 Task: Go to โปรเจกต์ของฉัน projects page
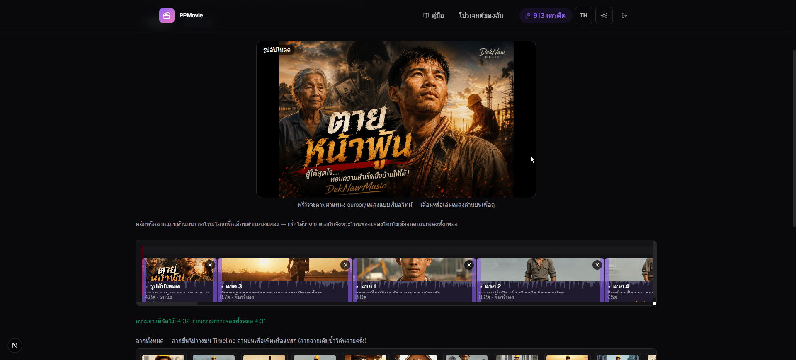click(481, 15)
